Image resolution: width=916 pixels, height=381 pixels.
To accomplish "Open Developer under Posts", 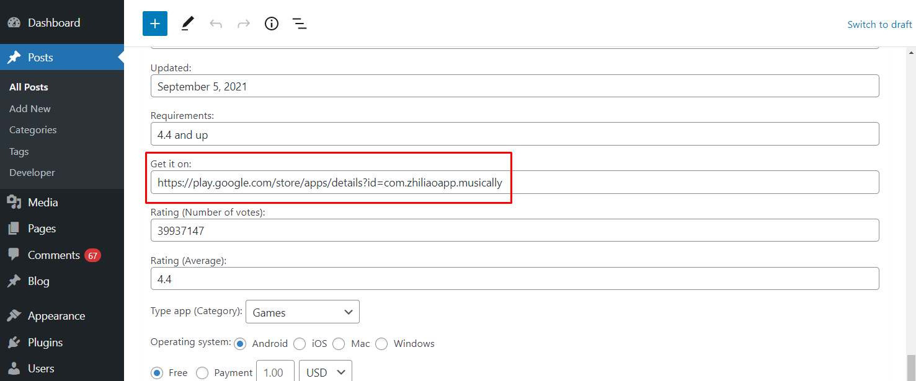I will (32, 173).
